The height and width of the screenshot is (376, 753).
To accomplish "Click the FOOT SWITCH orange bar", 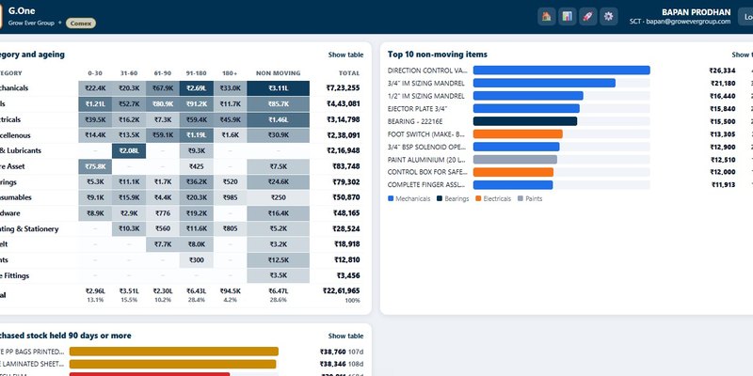I will pyautogui.click(x=518, y=133).
